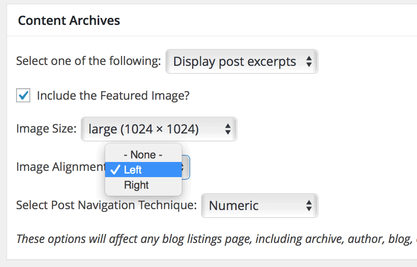
Task: Click the highlighted 'Left' row
Action: (x=143, y=170)
